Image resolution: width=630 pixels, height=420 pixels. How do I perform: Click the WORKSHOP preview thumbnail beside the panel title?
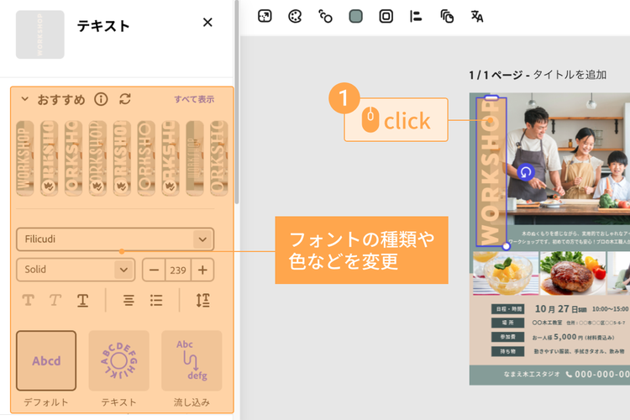point(39,34)
